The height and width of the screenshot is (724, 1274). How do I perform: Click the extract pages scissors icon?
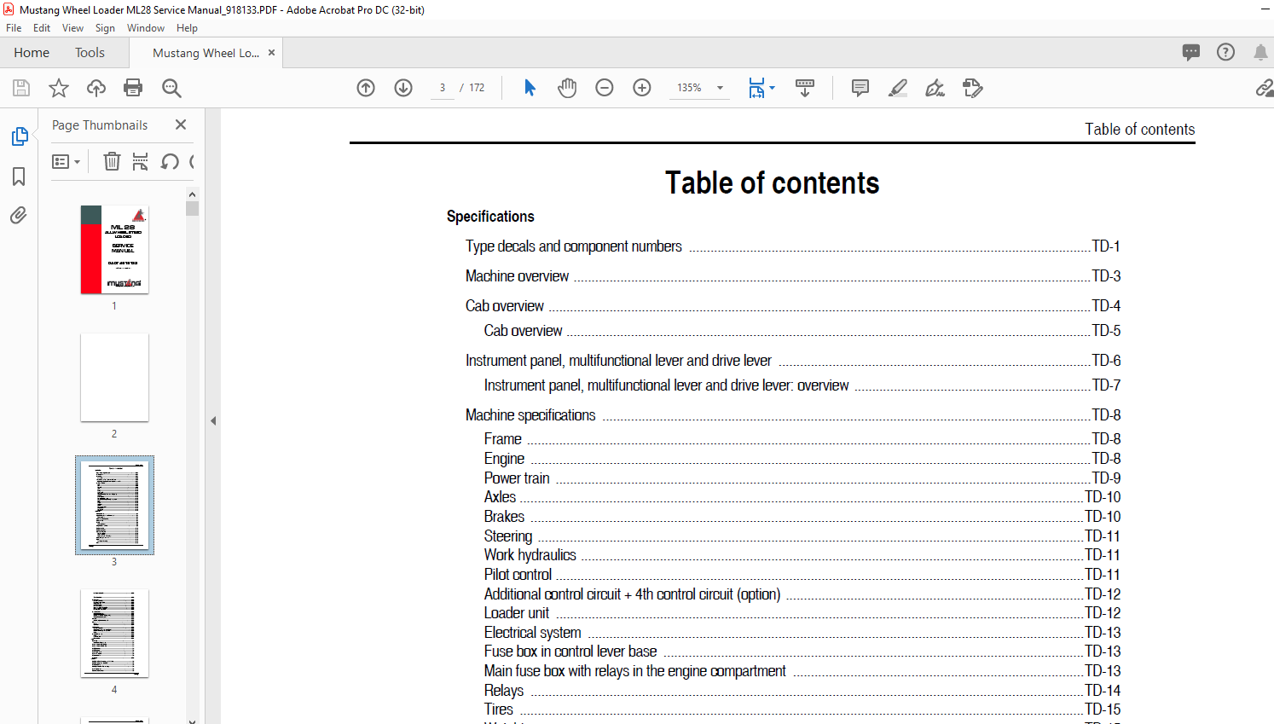[141, 161]
